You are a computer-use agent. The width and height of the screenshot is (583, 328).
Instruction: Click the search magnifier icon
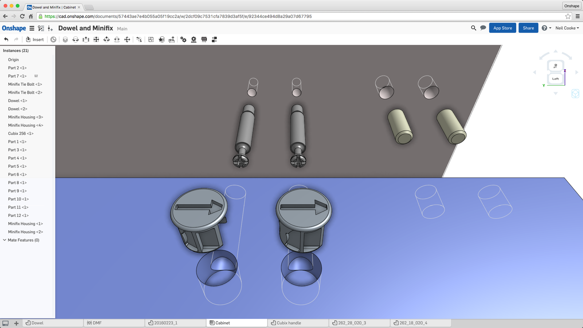click(x=473, y=28)
